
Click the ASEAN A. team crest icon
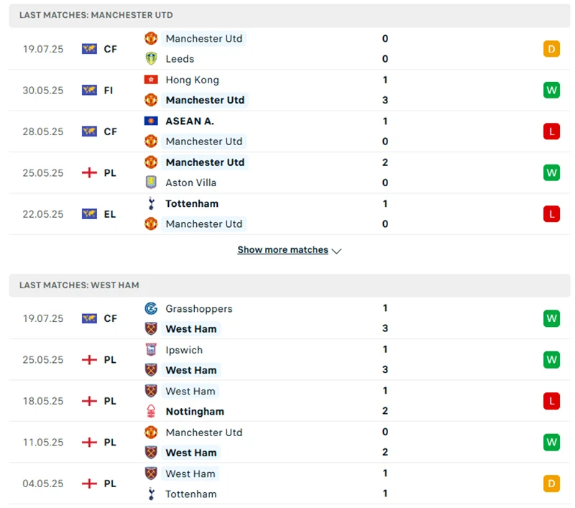(x=151, y=121)
